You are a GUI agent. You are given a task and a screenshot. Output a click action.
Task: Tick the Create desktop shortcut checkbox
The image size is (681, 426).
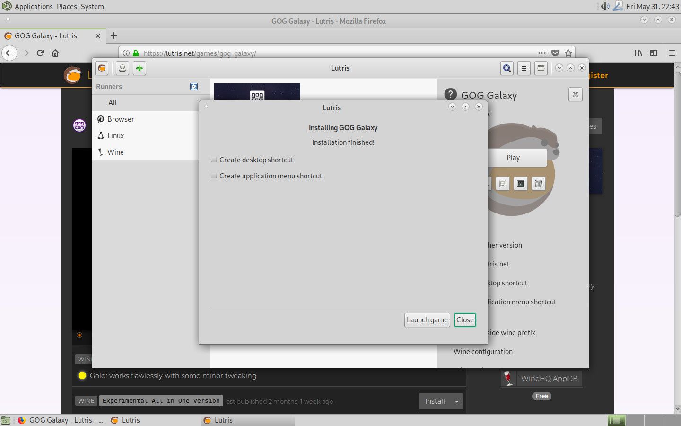click(x=214, y=160)
